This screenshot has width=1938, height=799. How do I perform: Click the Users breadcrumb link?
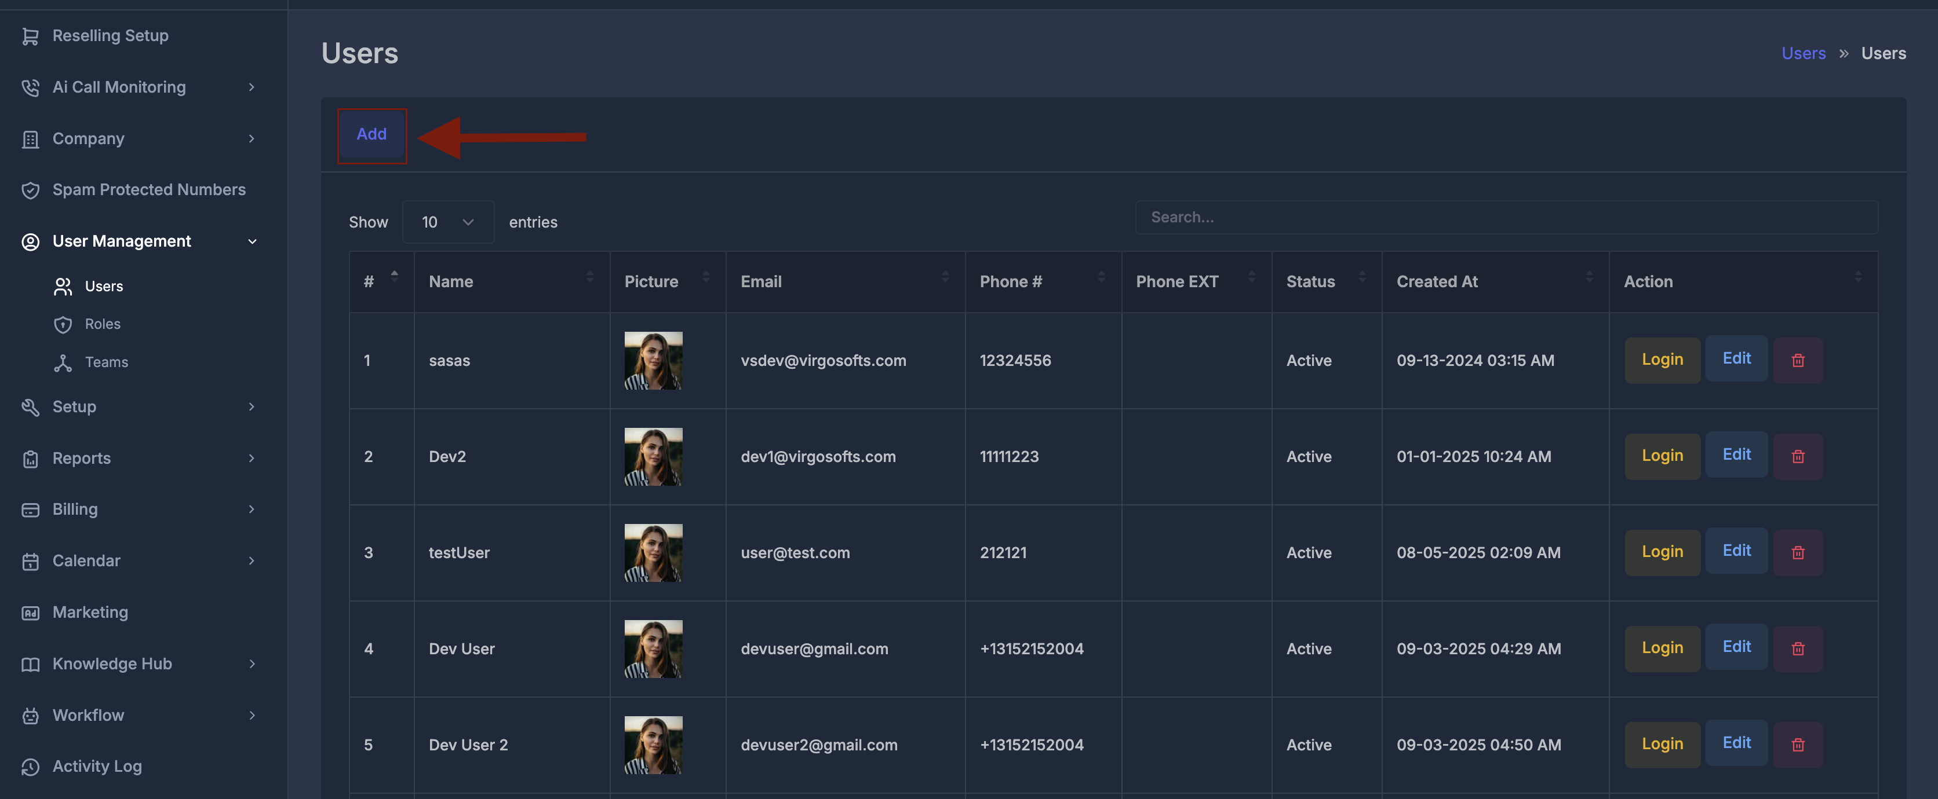1804,53
